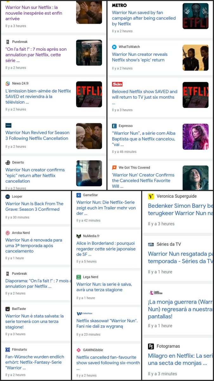Click the NuMedia.fr source icon
This screenshot has width=214, height=381.
click(x=79, y=236)
